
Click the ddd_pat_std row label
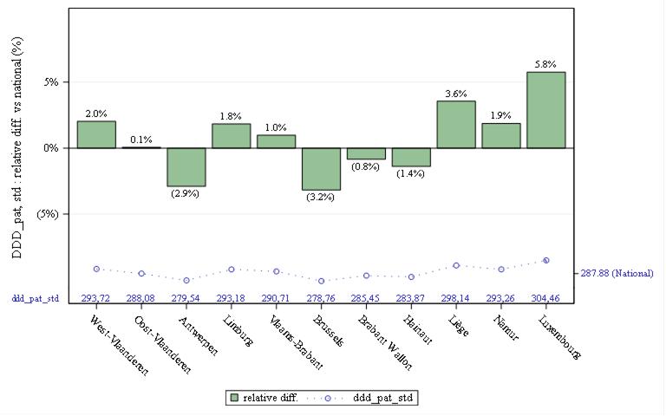[x=36, y=299]
